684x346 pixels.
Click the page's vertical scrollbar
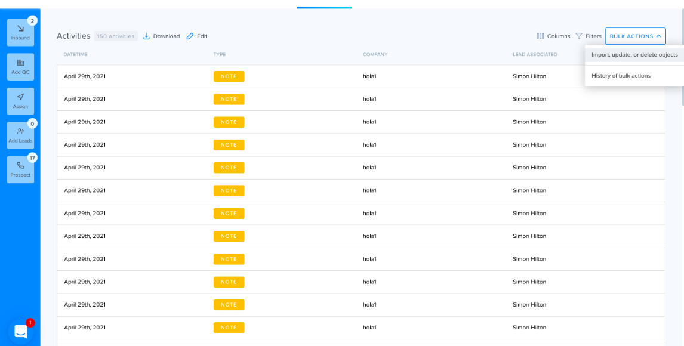click(683, 57)
